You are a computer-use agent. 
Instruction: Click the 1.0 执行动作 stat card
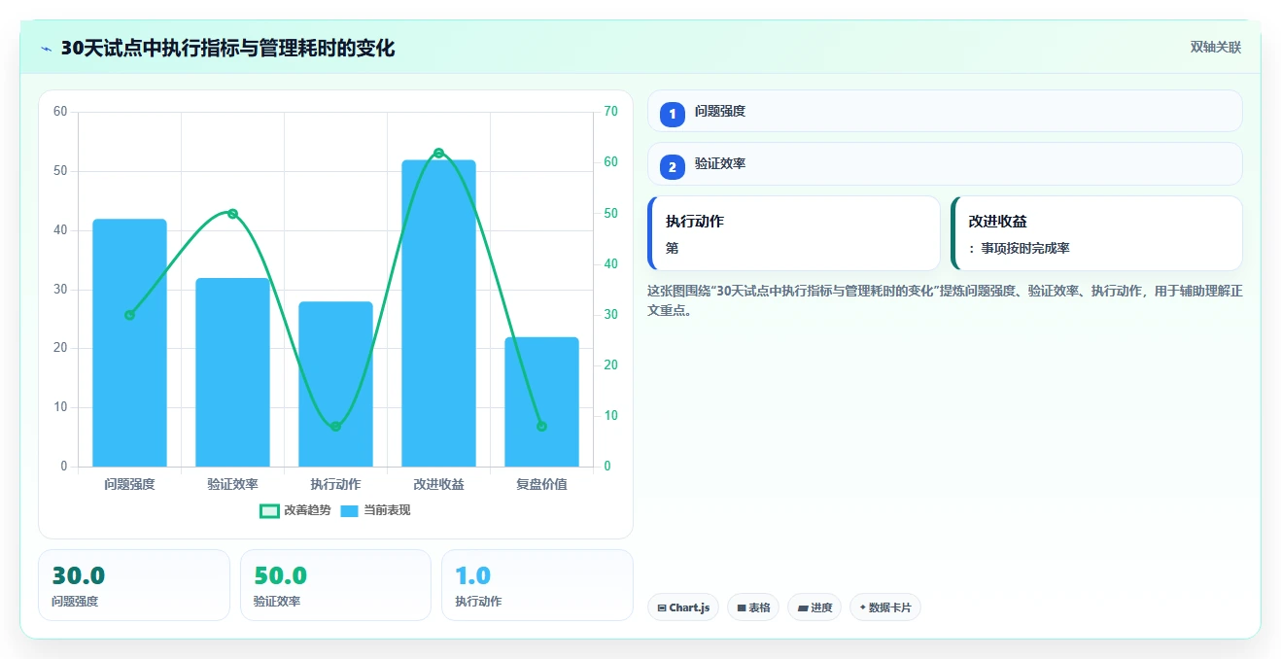pyautogui.click(x=537, y=585)
